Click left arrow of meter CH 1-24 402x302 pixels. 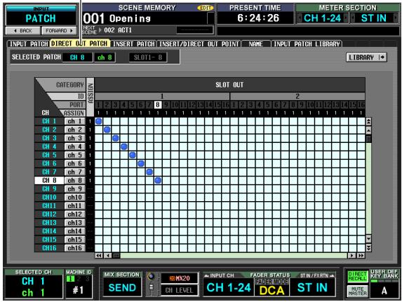(300, 18)
